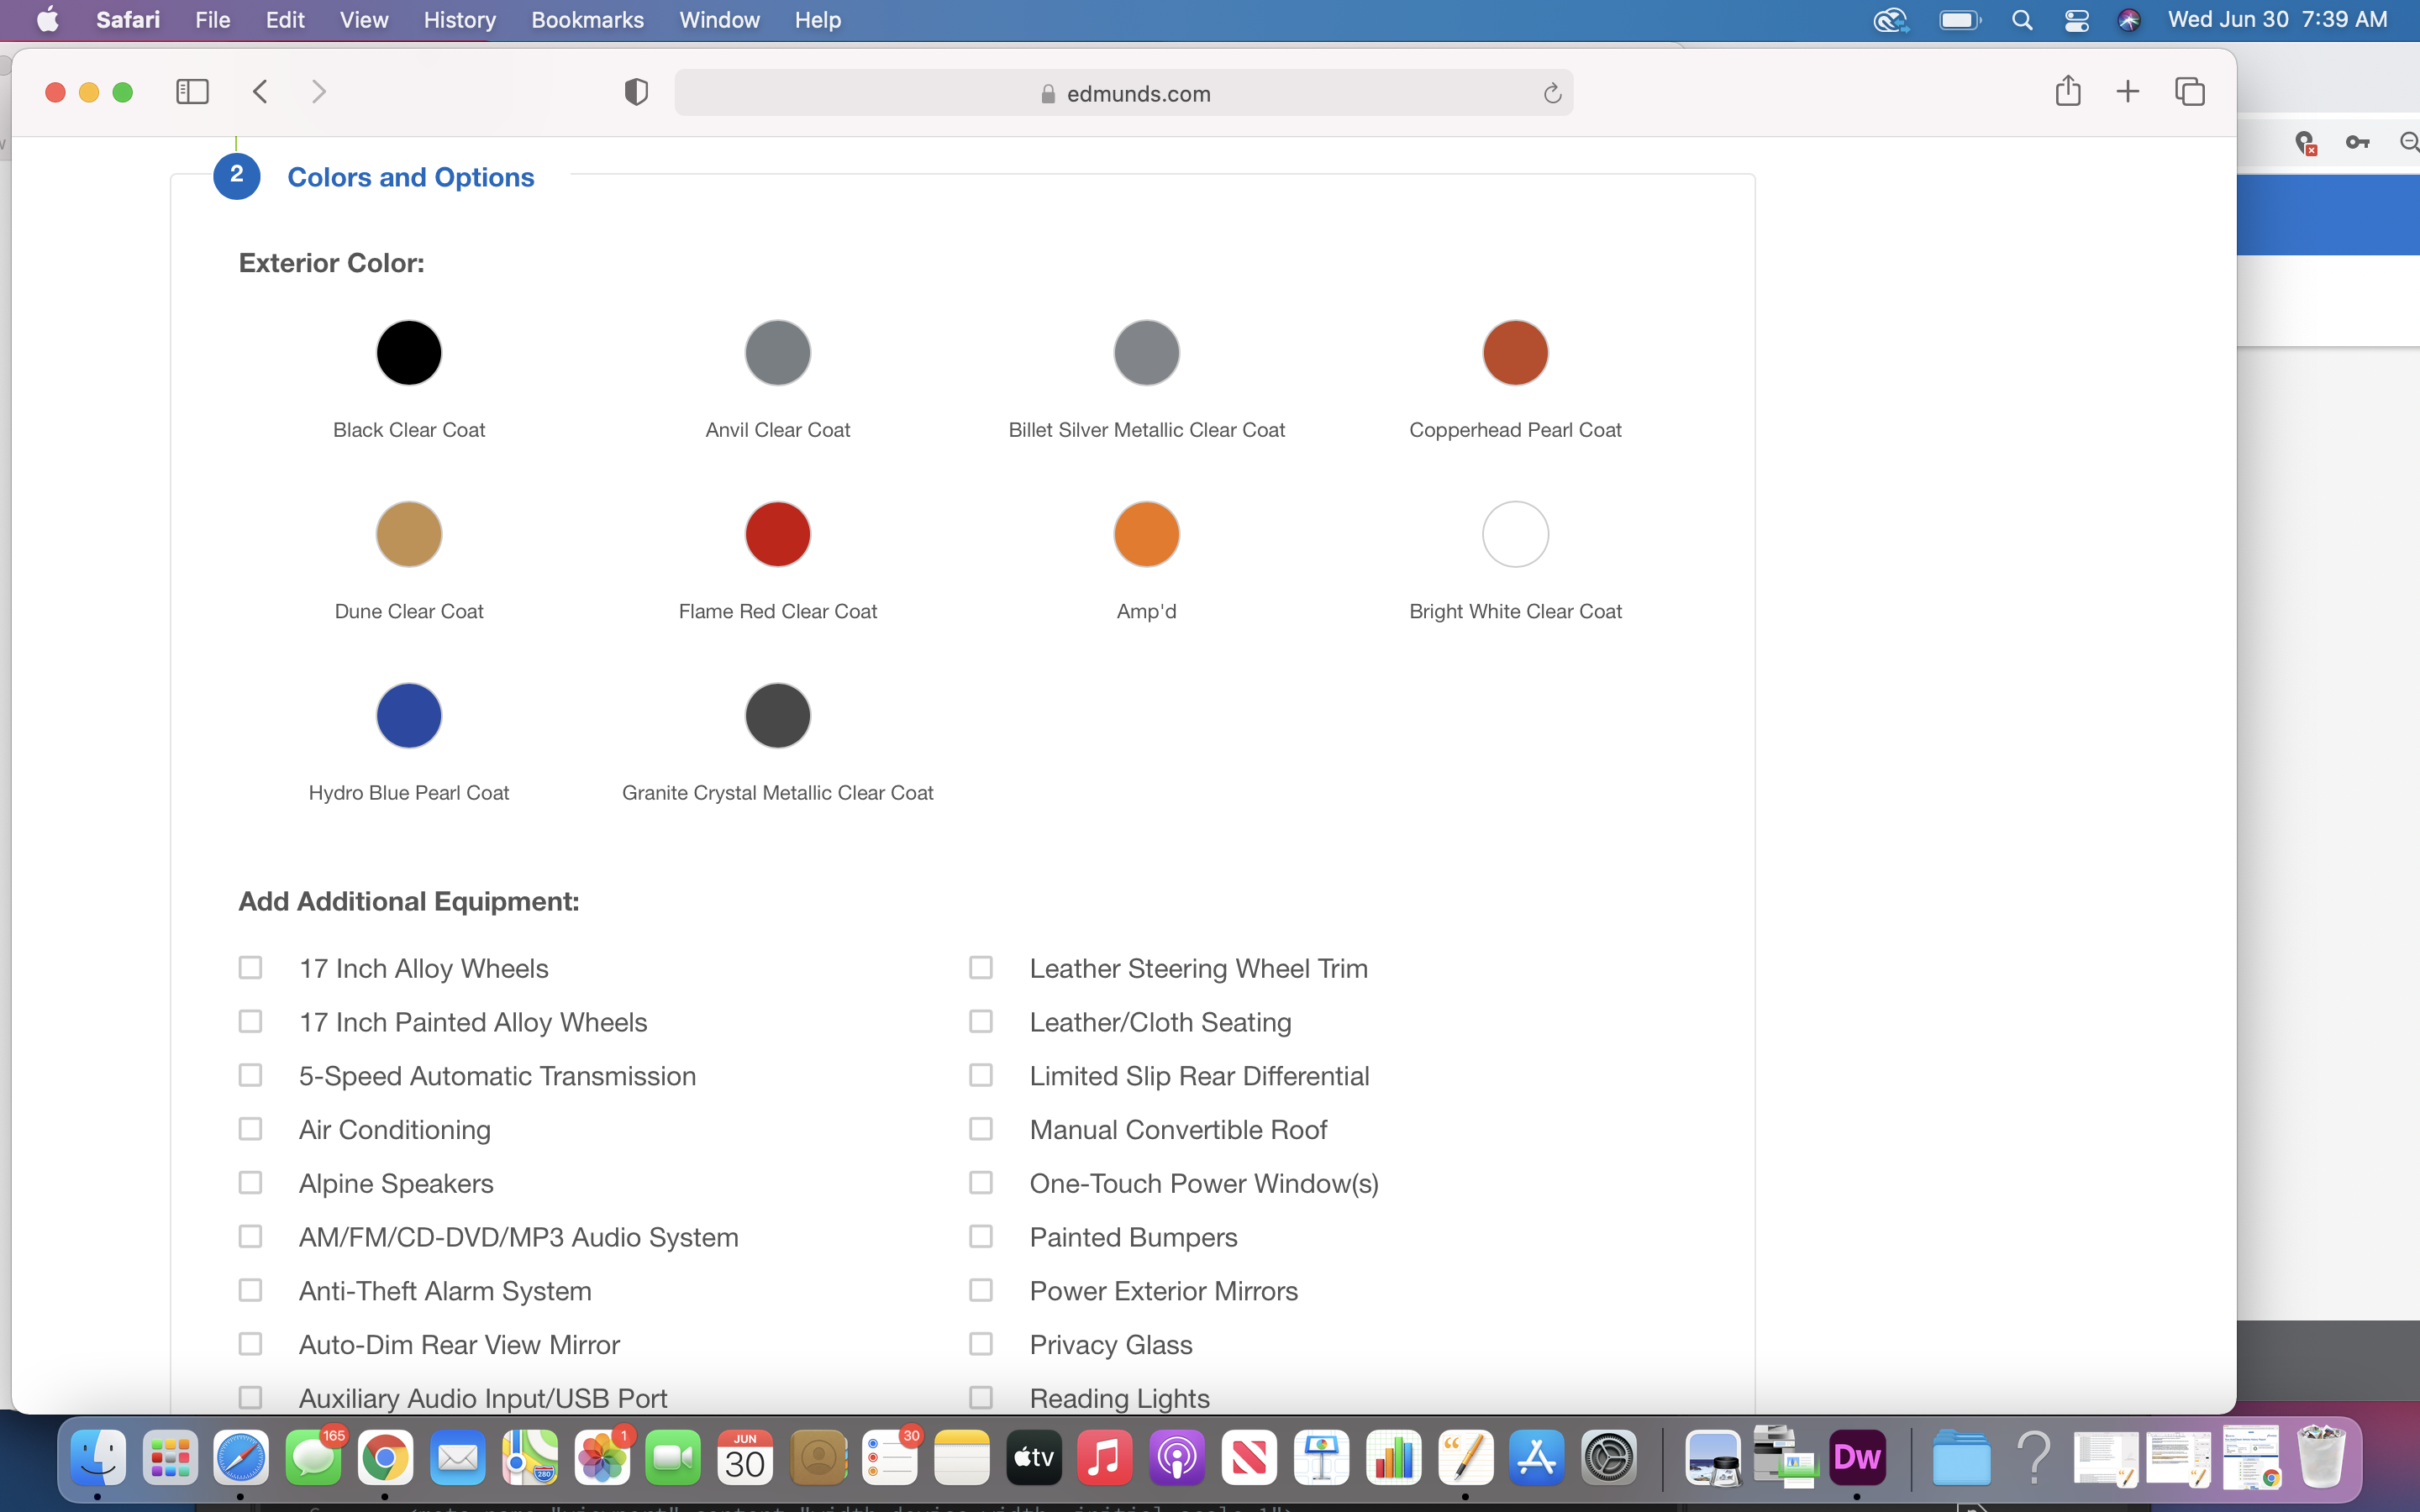Open Trash from the Dock
The height and width of the screenshot is (1512, 2420).
click(x=2322, y=1458)
